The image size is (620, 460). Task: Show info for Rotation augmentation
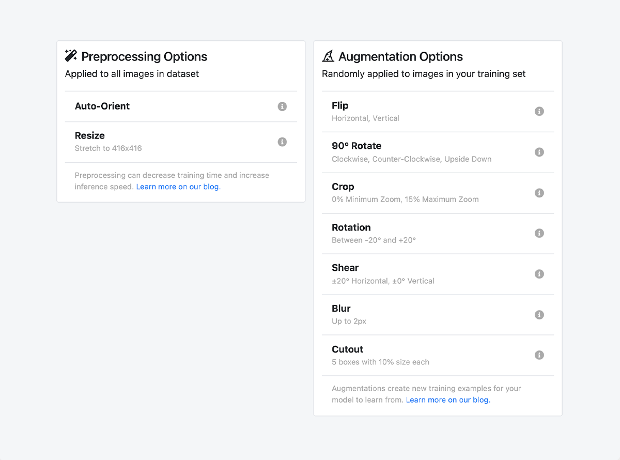click(x=539, y=233)
